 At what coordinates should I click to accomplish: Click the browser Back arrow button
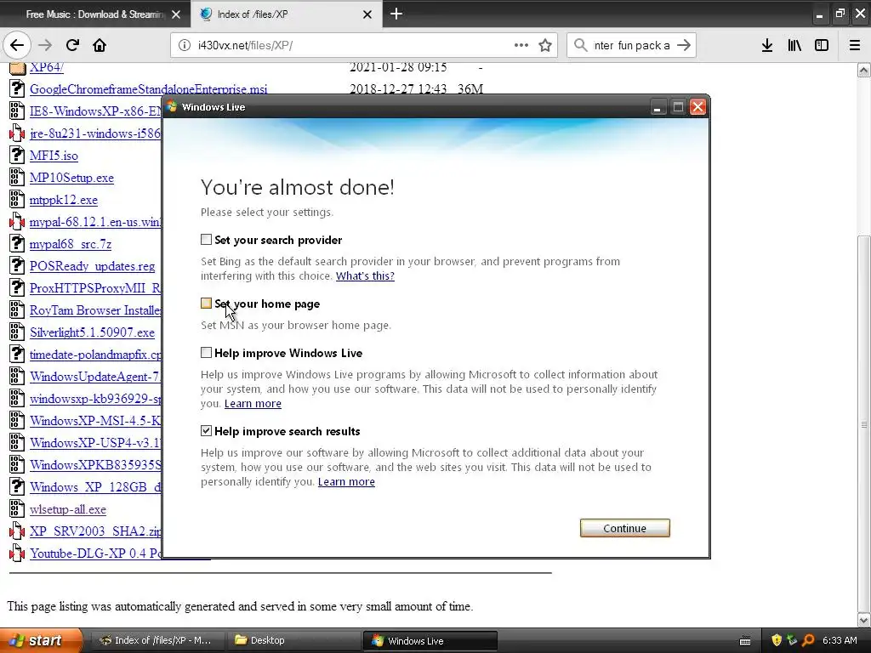[x=17, y=46]
